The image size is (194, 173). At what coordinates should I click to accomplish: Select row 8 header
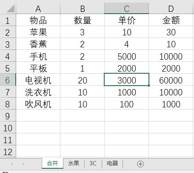pos(8,104)
